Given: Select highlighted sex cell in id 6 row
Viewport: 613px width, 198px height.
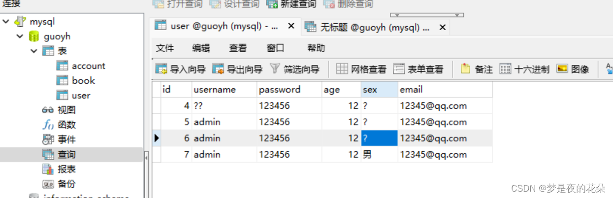Looking at the screenshot, I should [379, 138].
